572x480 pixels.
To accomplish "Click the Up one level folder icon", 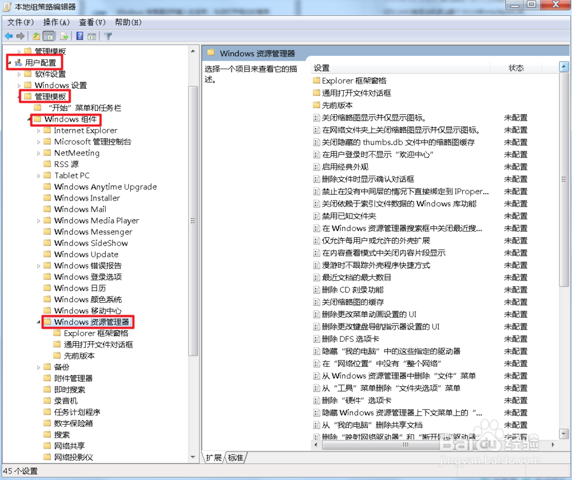I will [36, 36].
